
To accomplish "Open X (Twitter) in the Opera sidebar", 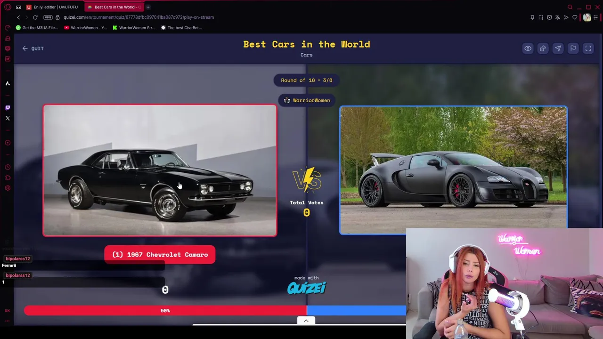I will [x=8, y=118].
